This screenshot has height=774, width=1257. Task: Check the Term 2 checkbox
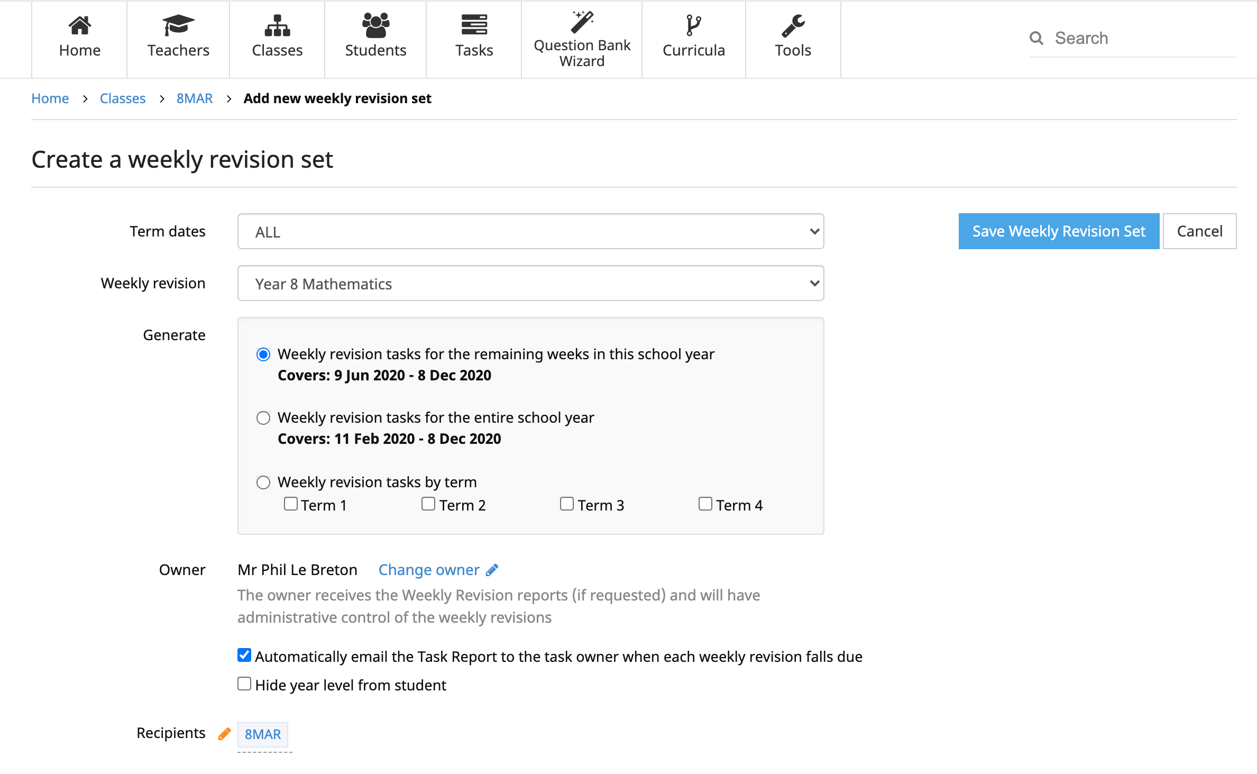point(428,504)
